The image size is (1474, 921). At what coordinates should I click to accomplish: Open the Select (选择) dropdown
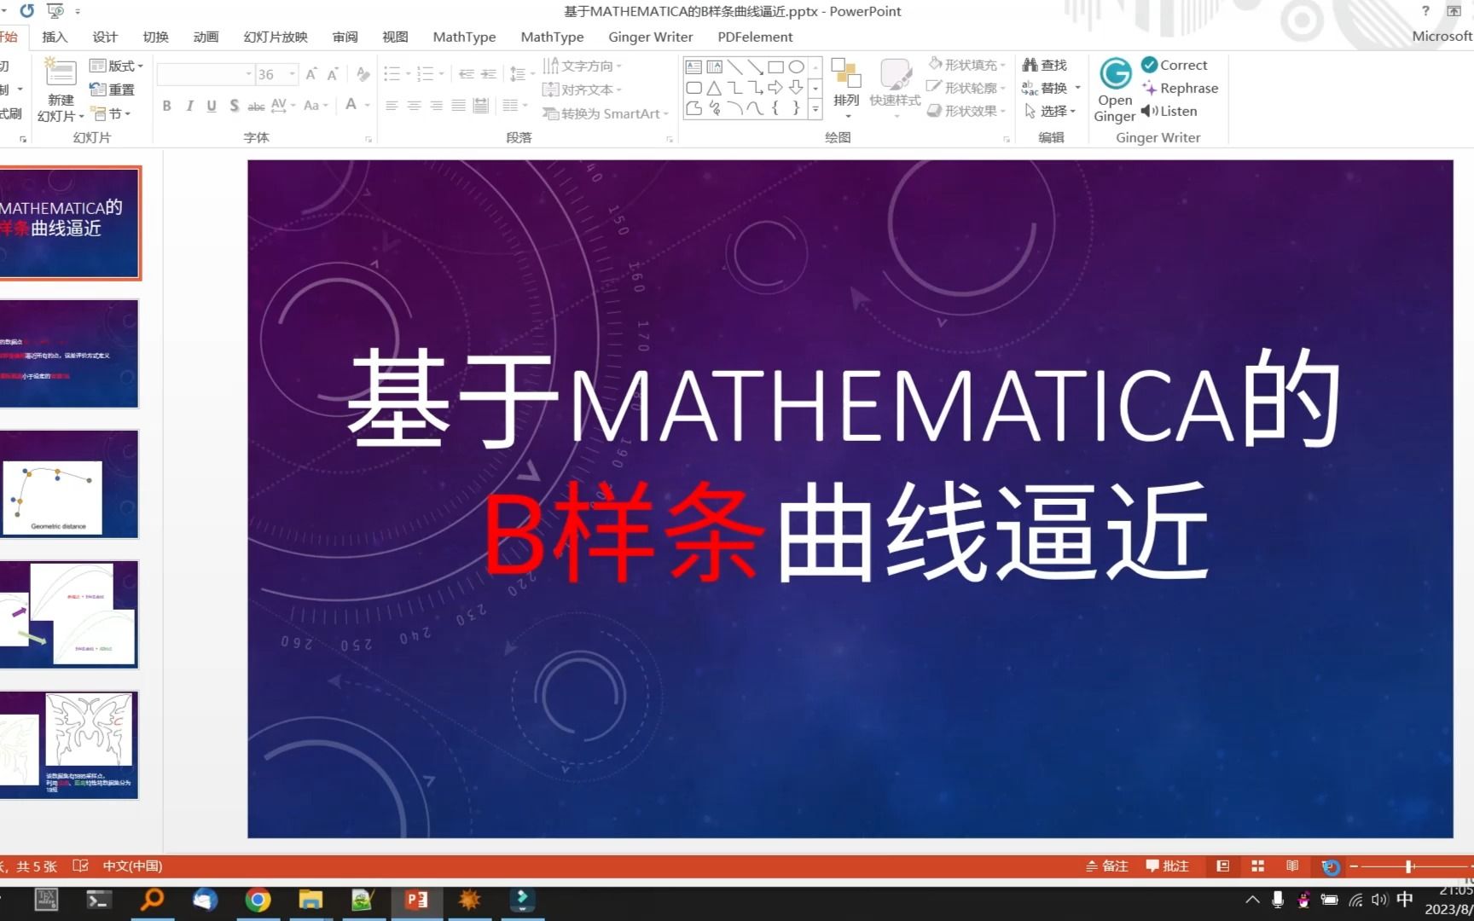click(1050, 111)
